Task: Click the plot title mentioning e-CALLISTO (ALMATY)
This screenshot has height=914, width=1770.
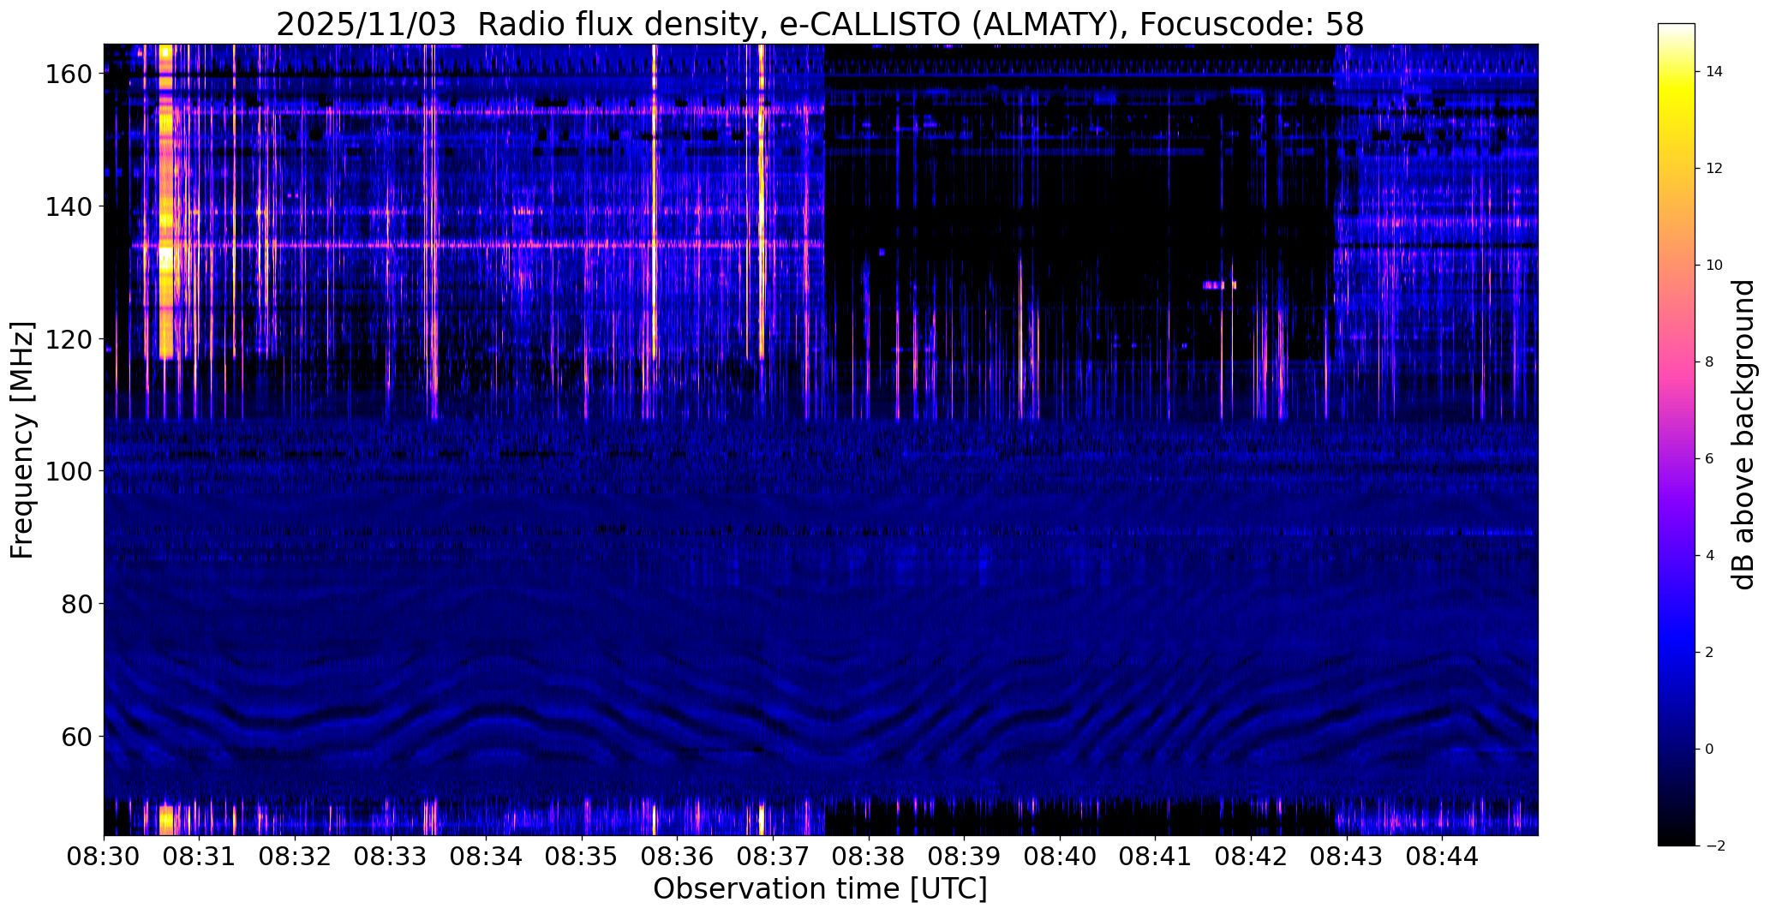Action: [820, 24]
